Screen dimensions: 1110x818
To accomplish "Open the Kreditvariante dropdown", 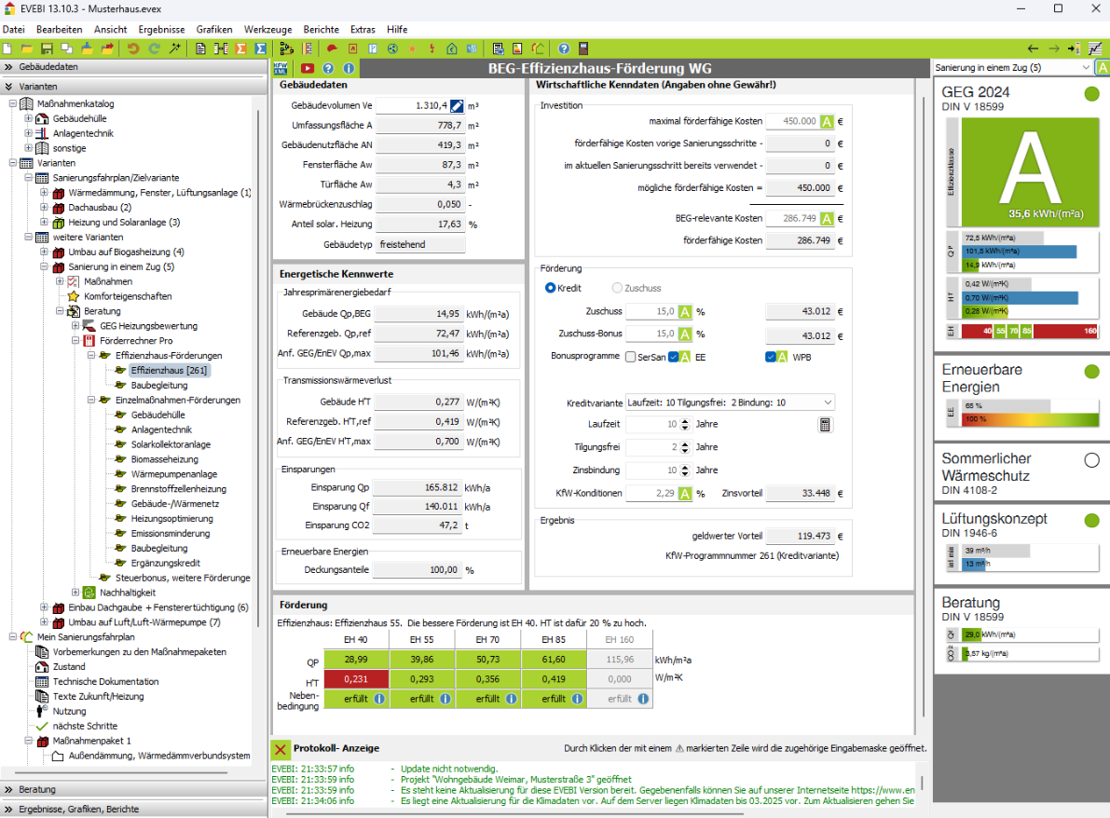I will pyautogui.click(x=829, y=402).
